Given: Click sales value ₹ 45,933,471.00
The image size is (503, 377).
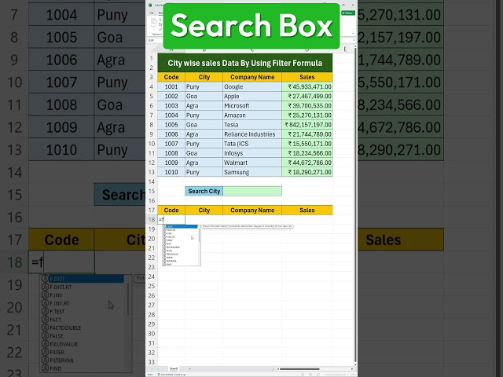Looking at the screenshot, I should 307,86.
